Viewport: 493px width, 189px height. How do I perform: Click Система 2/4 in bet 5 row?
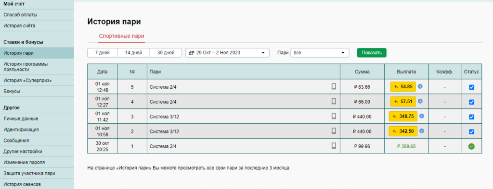click(x=163, y=87)
